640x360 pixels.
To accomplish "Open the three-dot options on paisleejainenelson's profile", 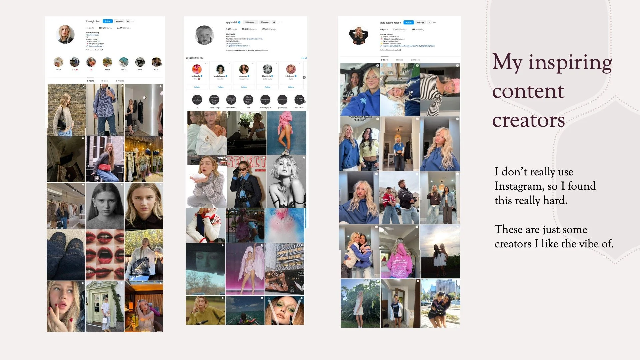I will (435, 22).
